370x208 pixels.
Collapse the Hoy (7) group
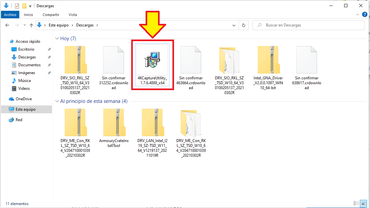57,39
